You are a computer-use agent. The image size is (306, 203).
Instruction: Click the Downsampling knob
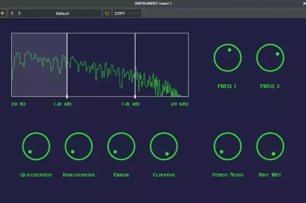coord(79,146)
